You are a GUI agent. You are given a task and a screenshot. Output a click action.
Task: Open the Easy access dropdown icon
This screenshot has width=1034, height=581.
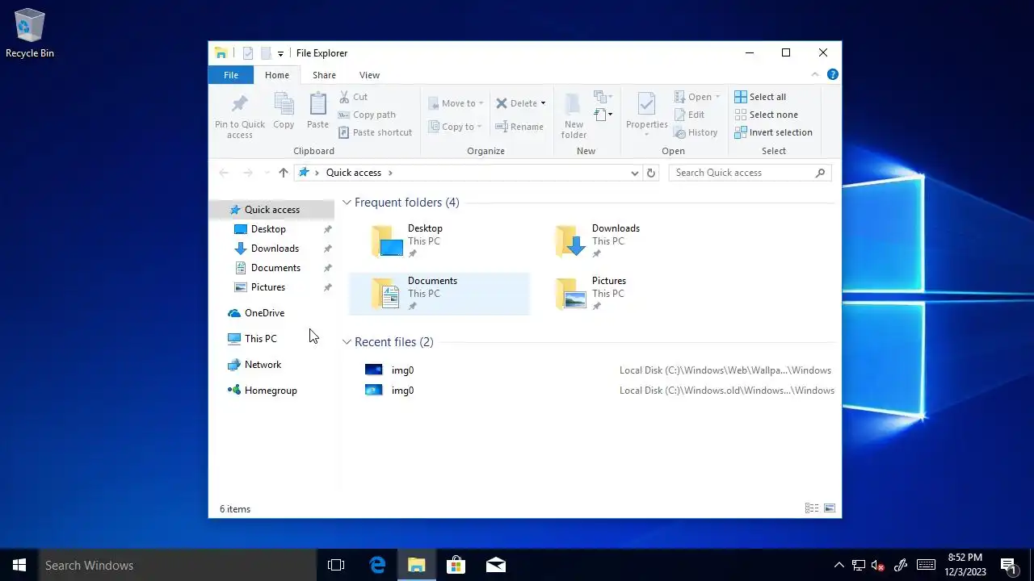[x=603, y=115]
